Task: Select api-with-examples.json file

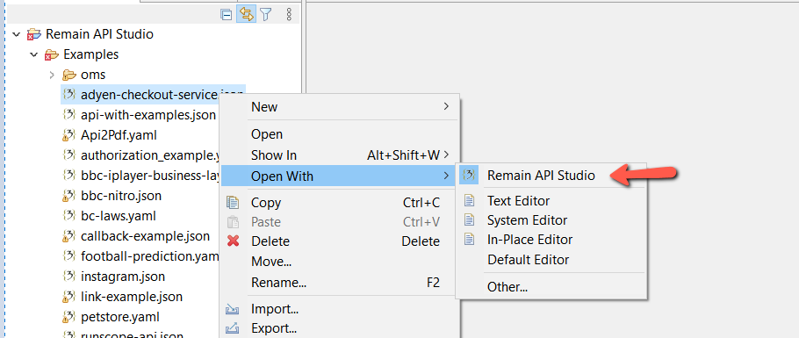Action: pyautogui.click(x=148, y=115)
